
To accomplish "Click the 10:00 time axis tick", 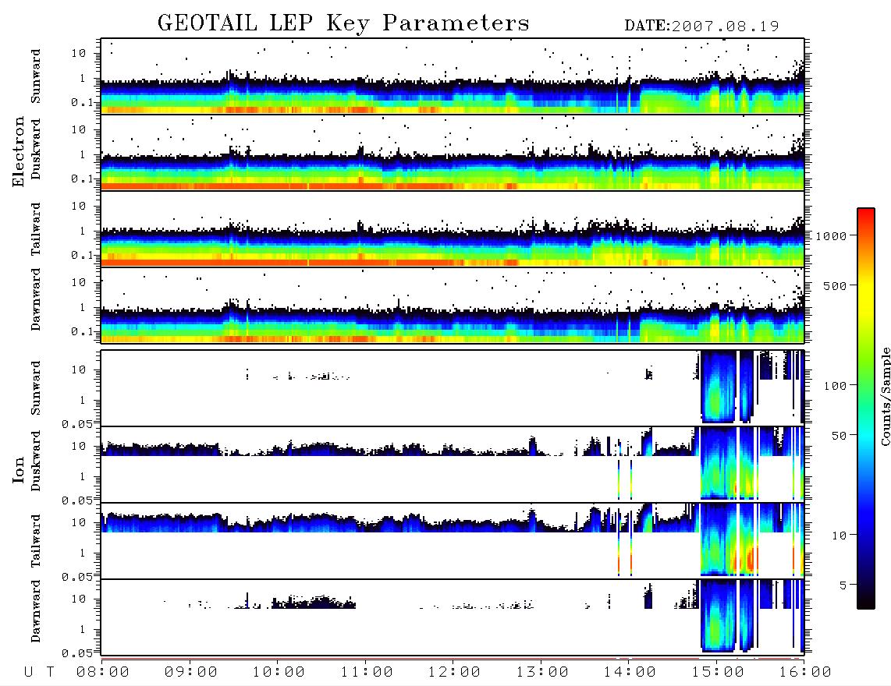I will click(x=279, y=672).
